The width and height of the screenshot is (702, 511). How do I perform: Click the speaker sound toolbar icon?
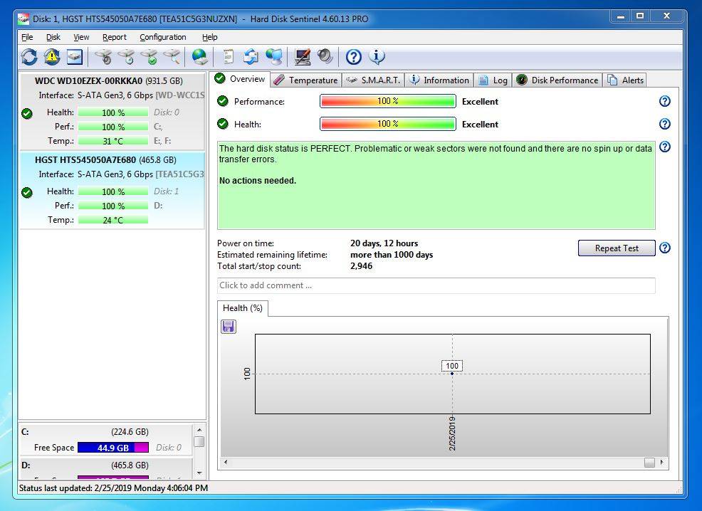tap(325, 57)
